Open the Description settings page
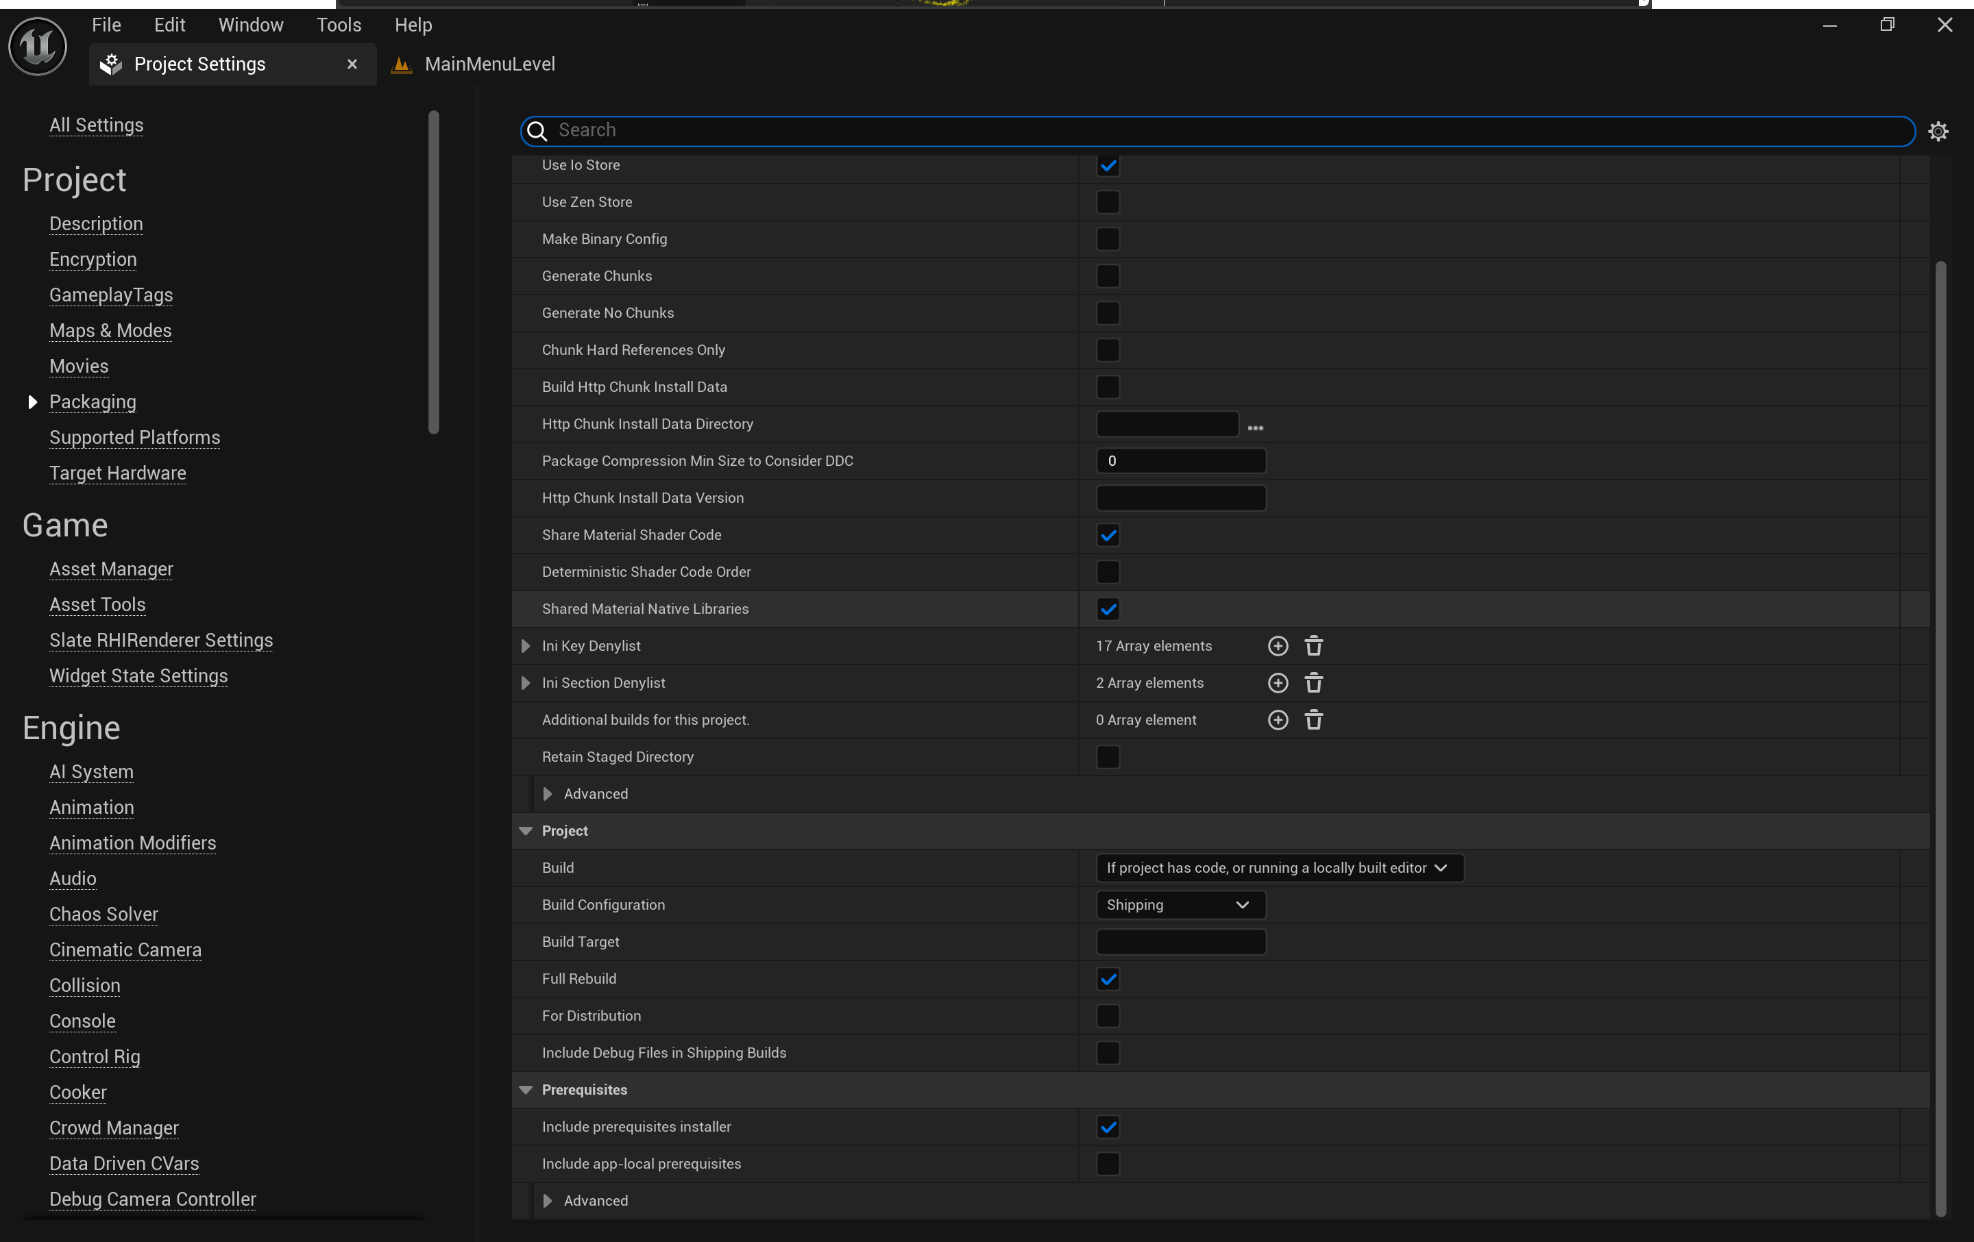The image size is (1974, 1242). (x=96, y=223)
